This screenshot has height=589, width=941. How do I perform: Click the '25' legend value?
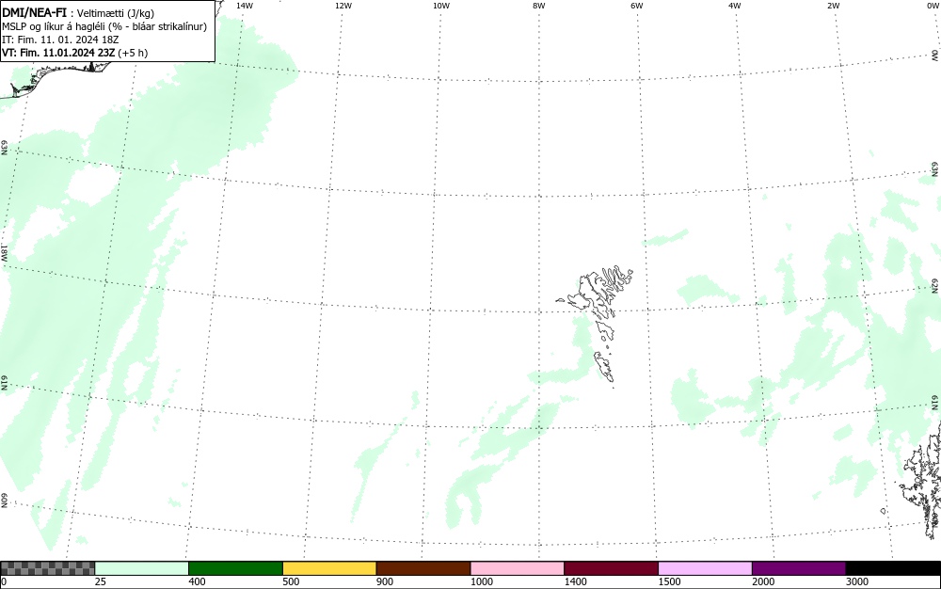[x=101, y=581]
